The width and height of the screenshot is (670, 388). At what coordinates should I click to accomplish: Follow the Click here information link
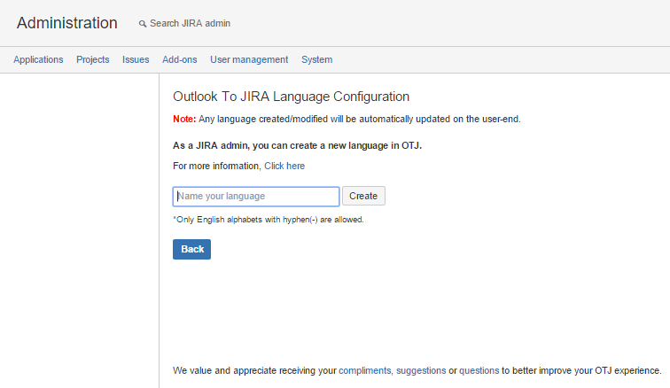pyautogui.click(x=284, y=166)
